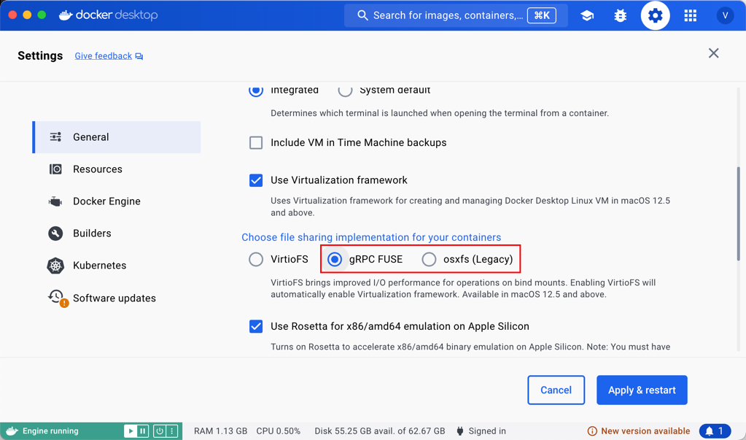The image size is (746, 440).
Task: Select the VirtioFS radio button
Action: [256, 259]
